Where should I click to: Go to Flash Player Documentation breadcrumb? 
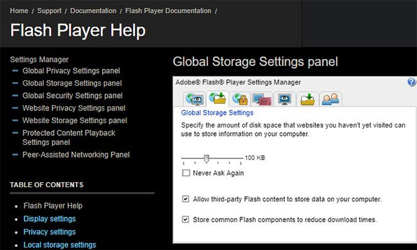[168, 11]
